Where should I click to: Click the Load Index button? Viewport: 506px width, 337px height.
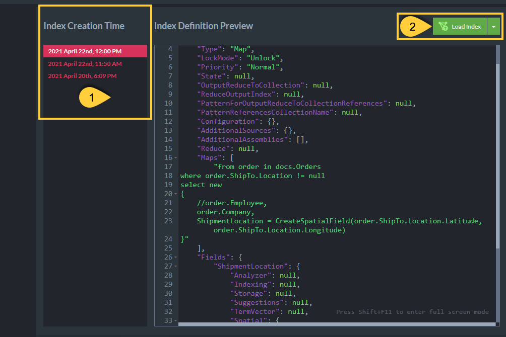[460, 27]
